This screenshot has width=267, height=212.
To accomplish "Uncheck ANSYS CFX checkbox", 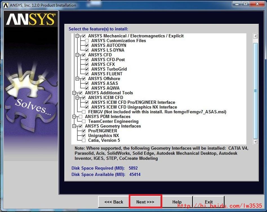I will [87, 64].
